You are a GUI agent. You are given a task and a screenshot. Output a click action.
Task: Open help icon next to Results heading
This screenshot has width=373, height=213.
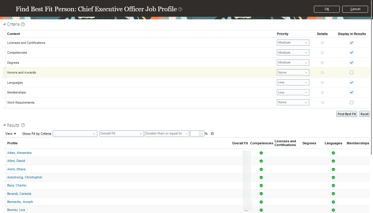pos(23,125)
